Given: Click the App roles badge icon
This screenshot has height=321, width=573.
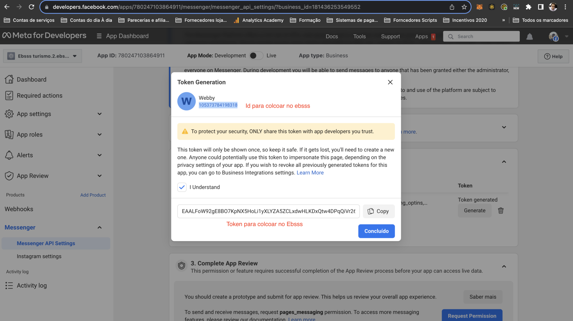Looking at the screenshot, I should coord(9,134).
